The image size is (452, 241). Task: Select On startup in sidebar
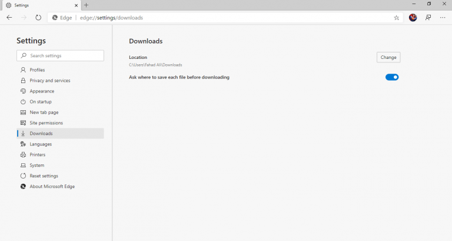pos(41,102)
